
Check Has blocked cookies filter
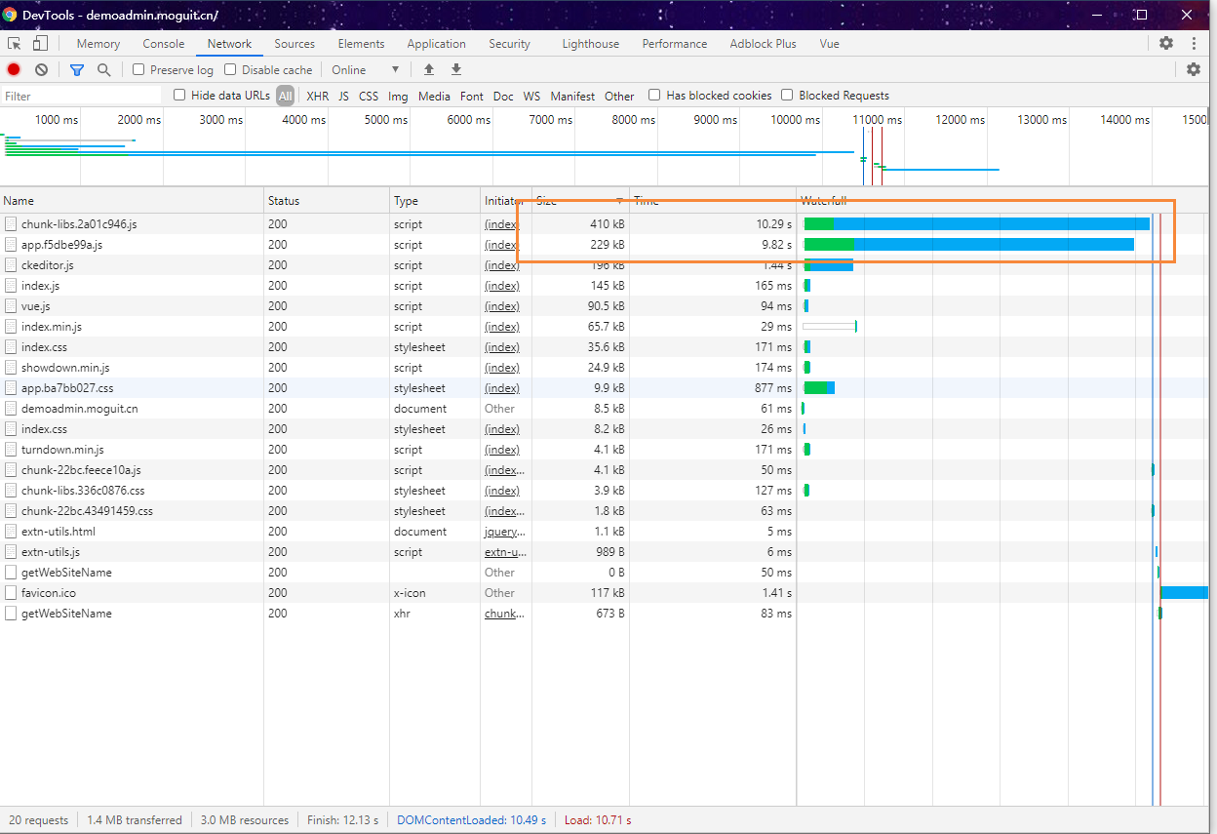point(654,96)
